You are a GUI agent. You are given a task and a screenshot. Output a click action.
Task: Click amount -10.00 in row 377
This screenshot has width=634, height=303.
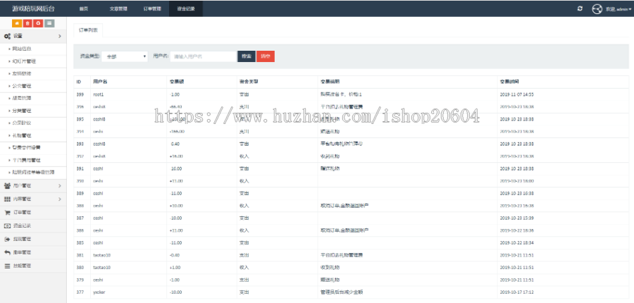[176, 292]
